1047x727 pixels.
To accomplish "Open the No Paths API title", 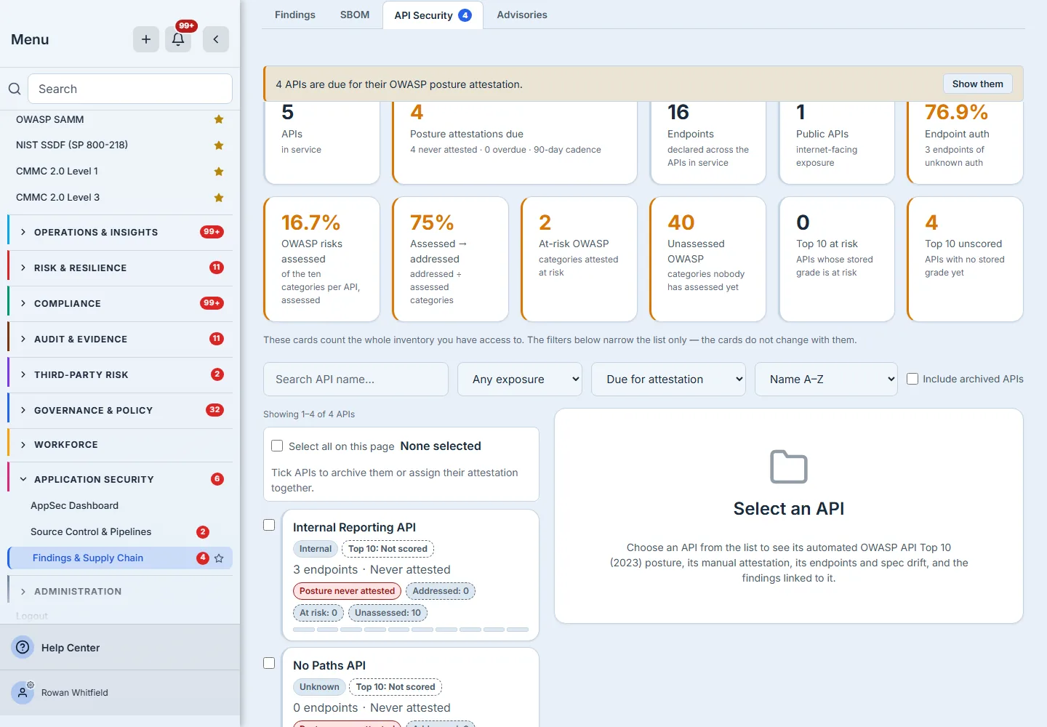I will (x=329, y=666).
